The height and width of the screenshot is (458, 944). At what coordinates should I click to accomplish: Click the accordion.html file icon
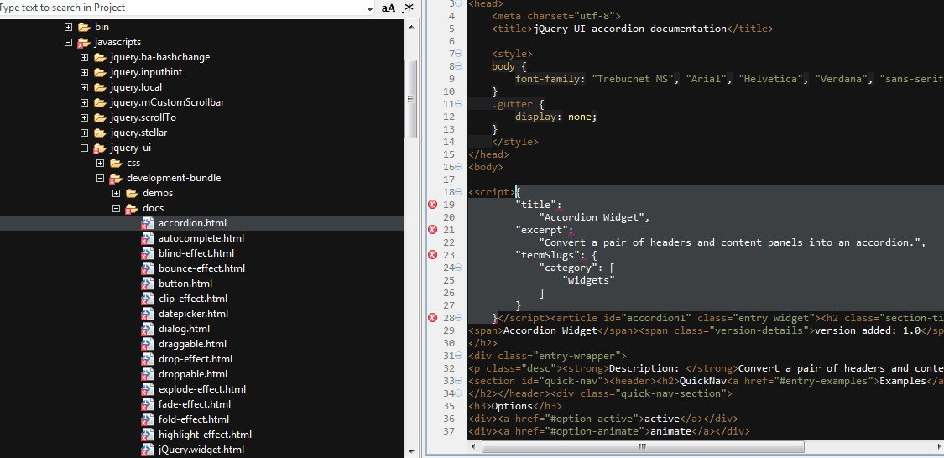click(x=148, y=223)
